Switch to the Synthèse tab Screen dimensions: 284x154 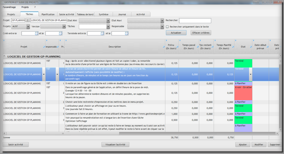(x=104, y=14)
